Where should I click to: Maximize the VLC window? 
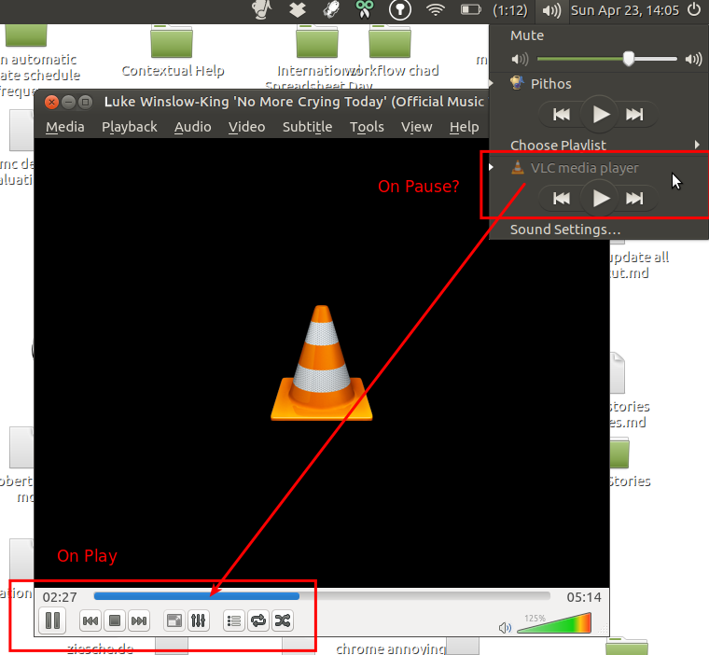85,103
